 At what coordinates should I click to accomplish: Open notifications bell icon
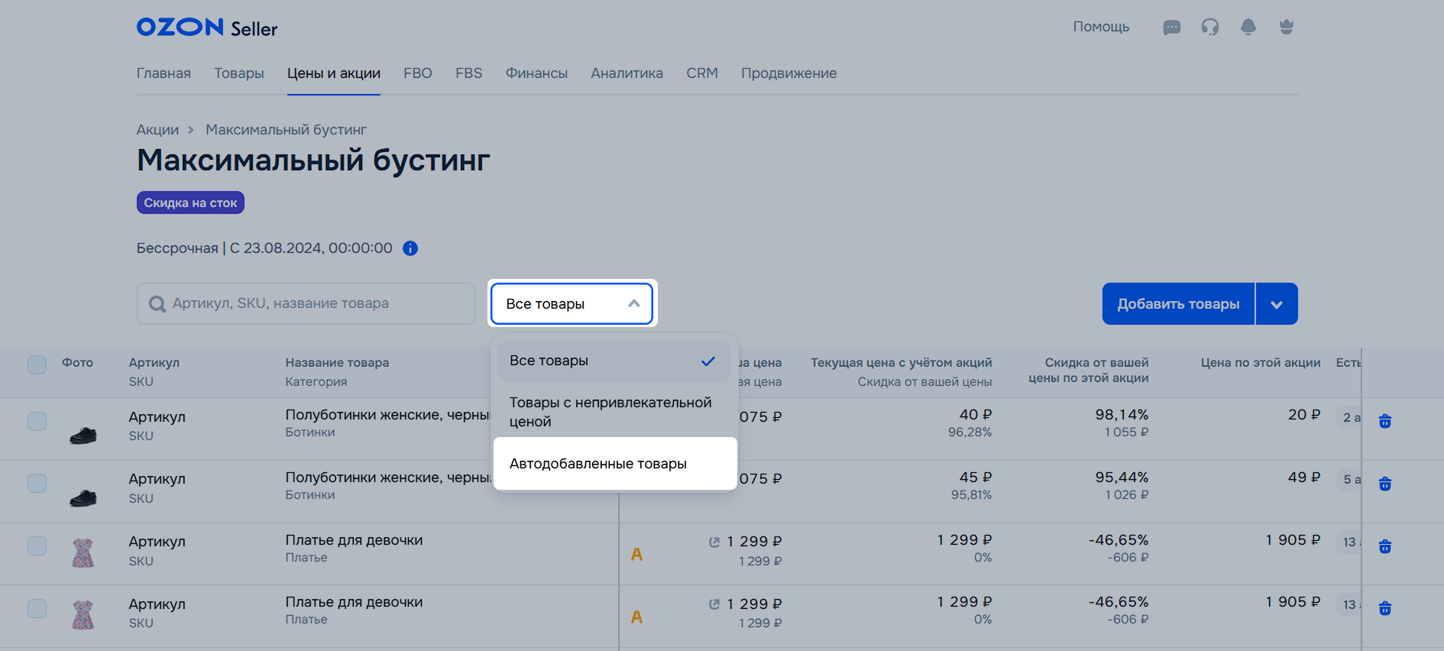[x=1248, y=28]
